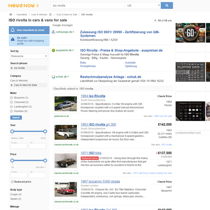Click the 'Smartphones' ad sitelink
The width and height of the screenshot is (210, 210).
click(88, 66)
